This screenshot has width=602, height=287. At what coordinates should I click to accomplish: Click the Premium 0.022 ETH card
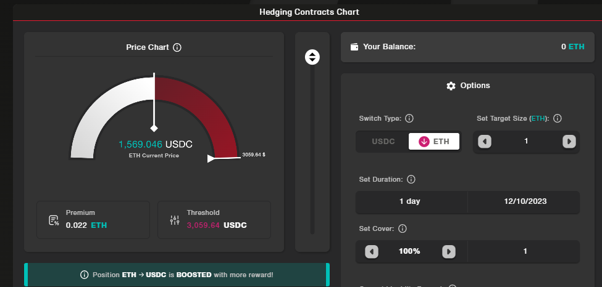click(93, 219)
